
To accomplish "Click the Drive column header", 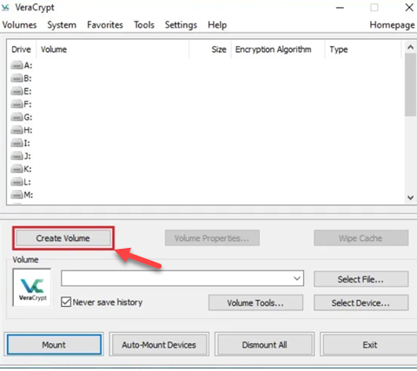I will [22, 49].
